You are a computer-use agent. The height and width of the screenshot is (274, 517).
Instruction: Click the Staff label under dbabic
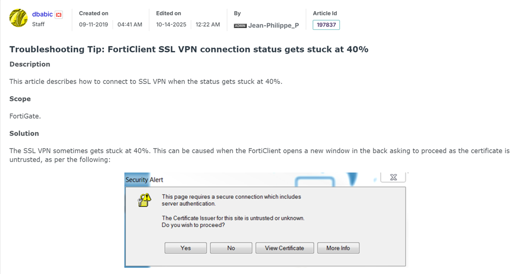pos(38,24)
